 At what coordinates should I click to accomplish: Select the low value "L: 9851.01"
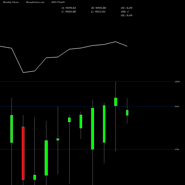coord(98,12)
